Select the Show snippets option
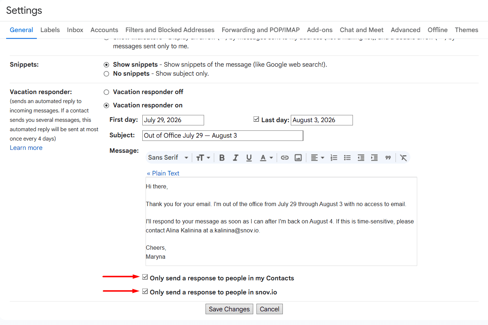 click(106, 65)
